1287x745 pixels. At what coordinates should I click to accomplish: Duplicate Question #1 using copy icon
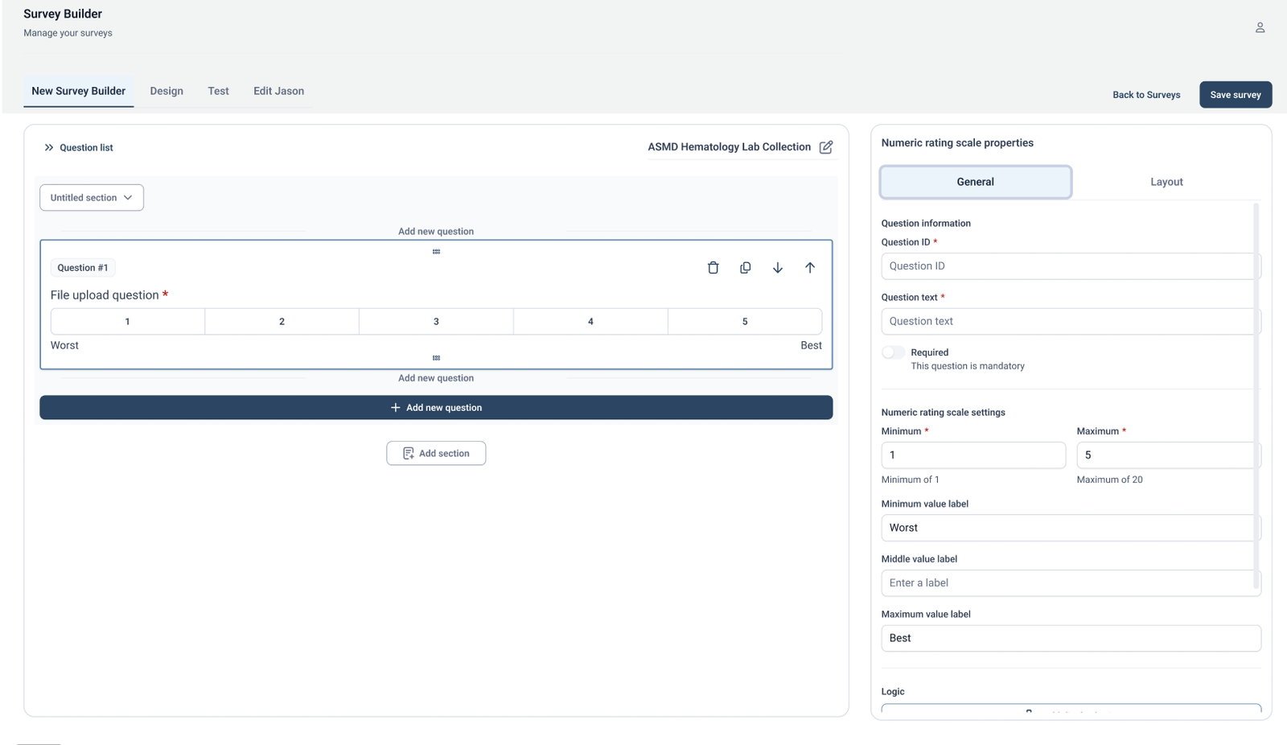coord(745,268)
